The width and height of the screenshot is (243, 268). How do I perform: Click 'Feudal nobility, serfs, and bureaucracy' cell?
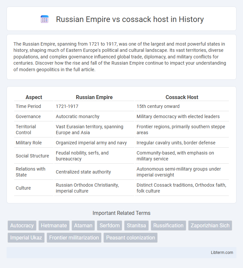[82, 156]
